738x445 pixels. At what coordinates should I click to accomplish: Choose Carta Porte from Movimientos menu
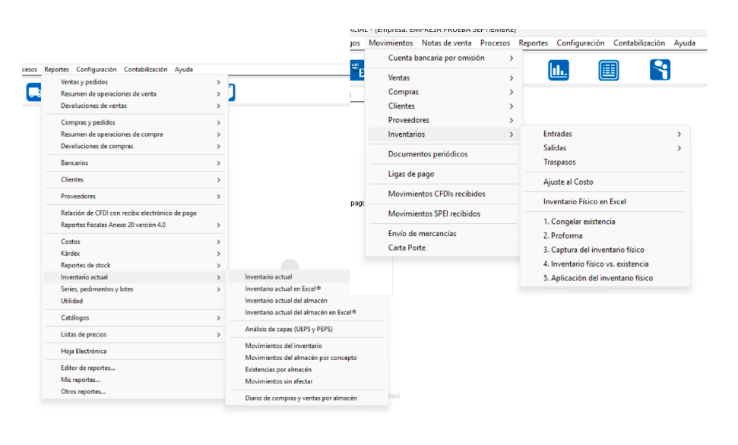[407, 248]
